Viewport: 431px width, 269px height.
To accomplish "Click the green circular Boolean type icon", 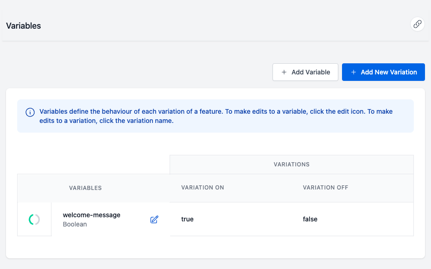I will (34, 220).
